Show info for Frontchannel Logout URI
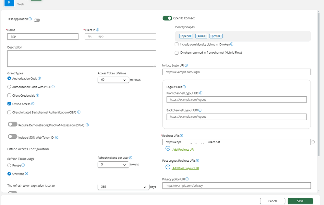This screenshot has height=205, width=324. [x=201, y=93]
